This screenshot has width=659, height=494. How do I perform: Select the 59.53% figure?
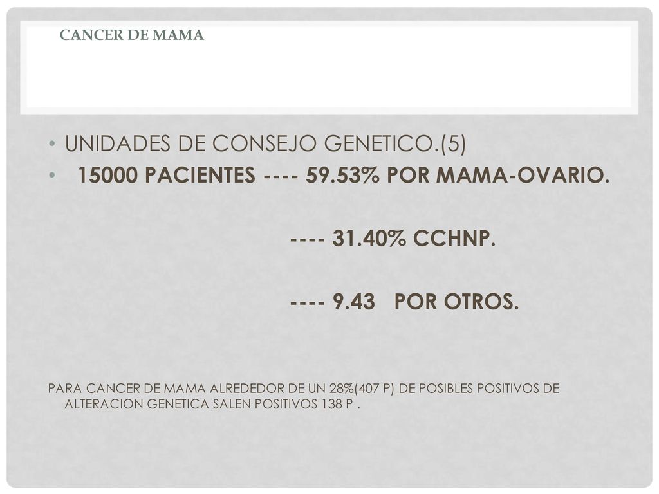pyautogui.click(x=342, y=175)
